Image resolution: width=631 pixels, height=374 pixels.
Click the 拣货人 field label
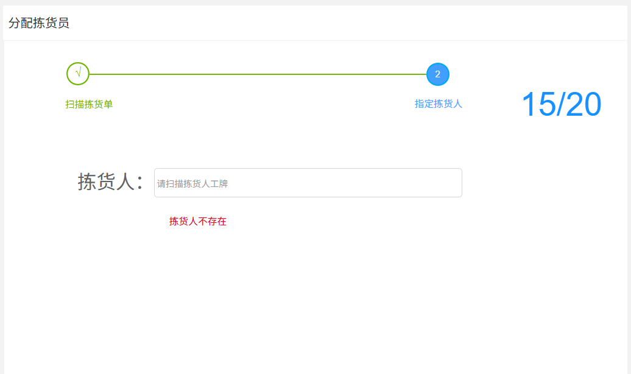[105, 182]
